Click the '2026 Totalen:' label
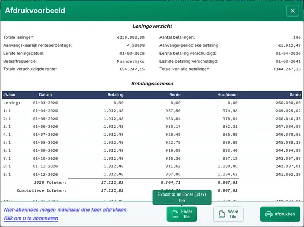Viewport: 304px width, 227px height. click(50, 182)
